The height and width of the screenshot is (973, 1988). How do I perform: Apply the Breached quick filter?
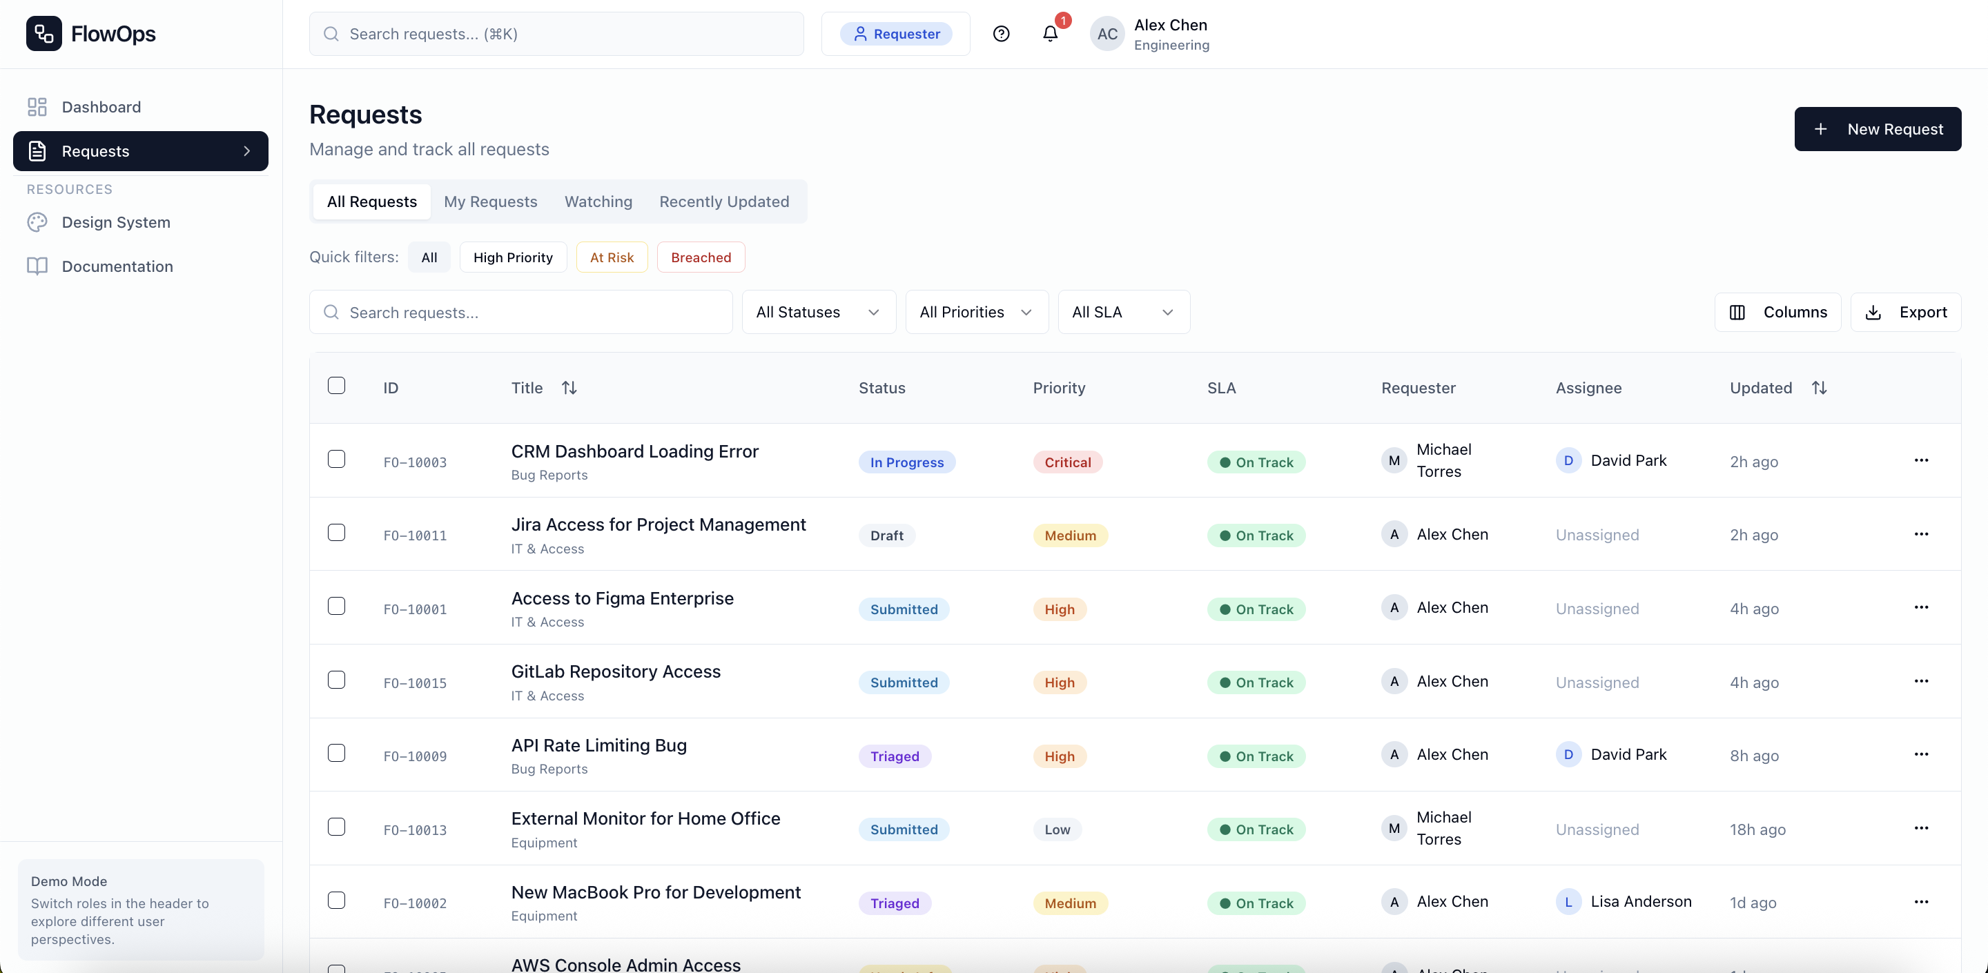700,257
